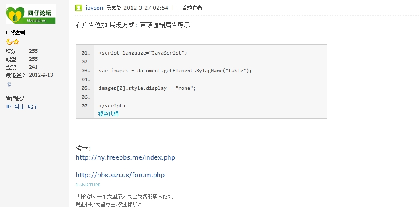Open the bbs.sizi.us/forum.php link
The height and width of the screenshot is (207, 420).
(x=120, y=175)
